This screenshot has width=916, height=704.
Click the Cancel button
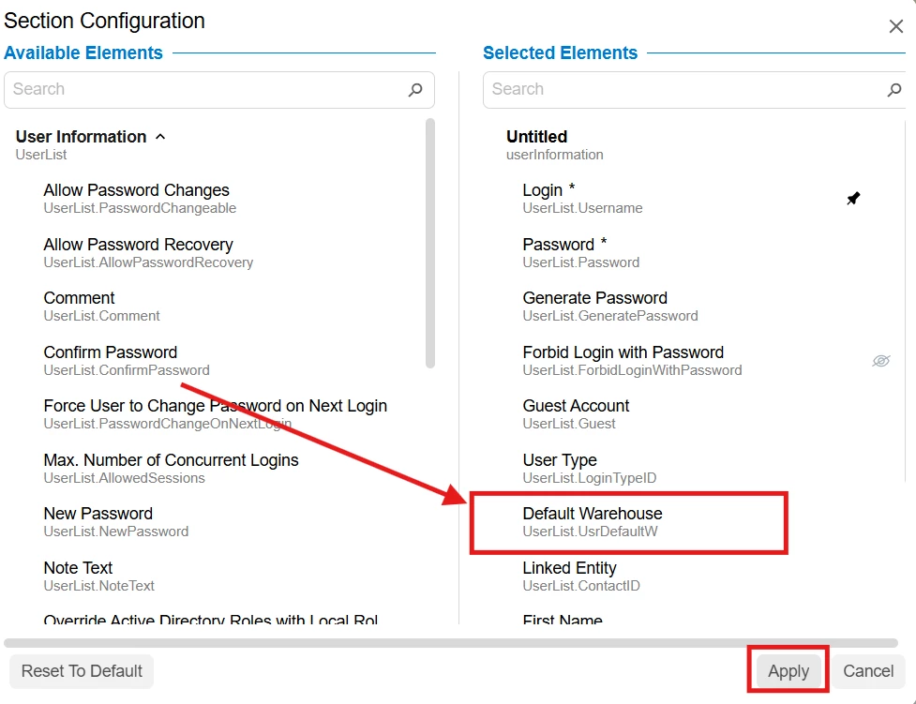(868, 670)
